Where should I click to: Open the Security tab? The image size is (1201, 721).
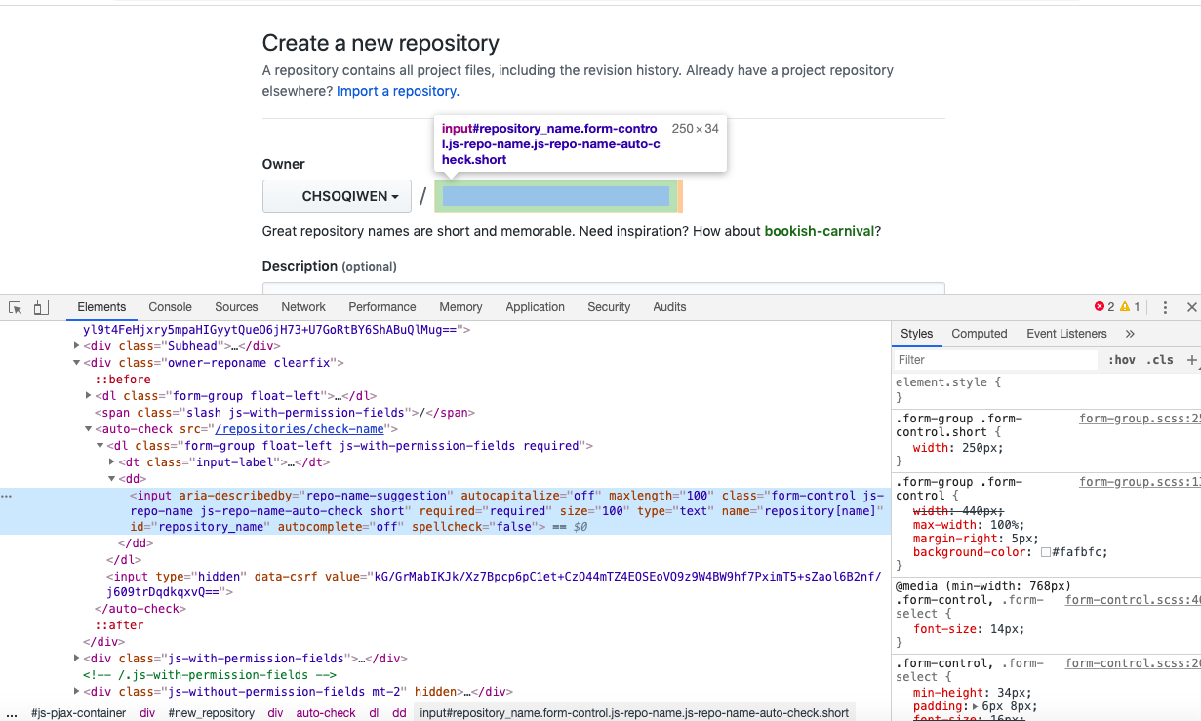[x=609, y=307]
